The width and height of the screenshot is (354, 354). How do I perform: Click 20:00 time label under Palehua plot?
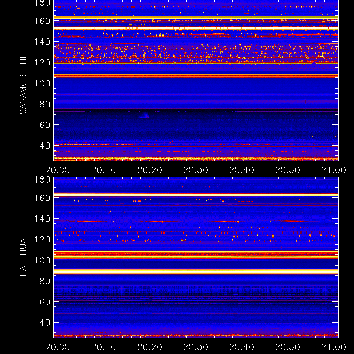pyautogui.click(x=58, y=347)
